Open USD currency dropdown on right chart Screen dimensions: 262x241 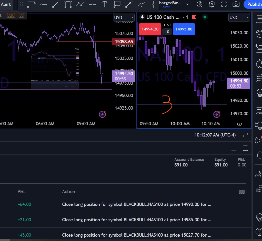(239, 17)
